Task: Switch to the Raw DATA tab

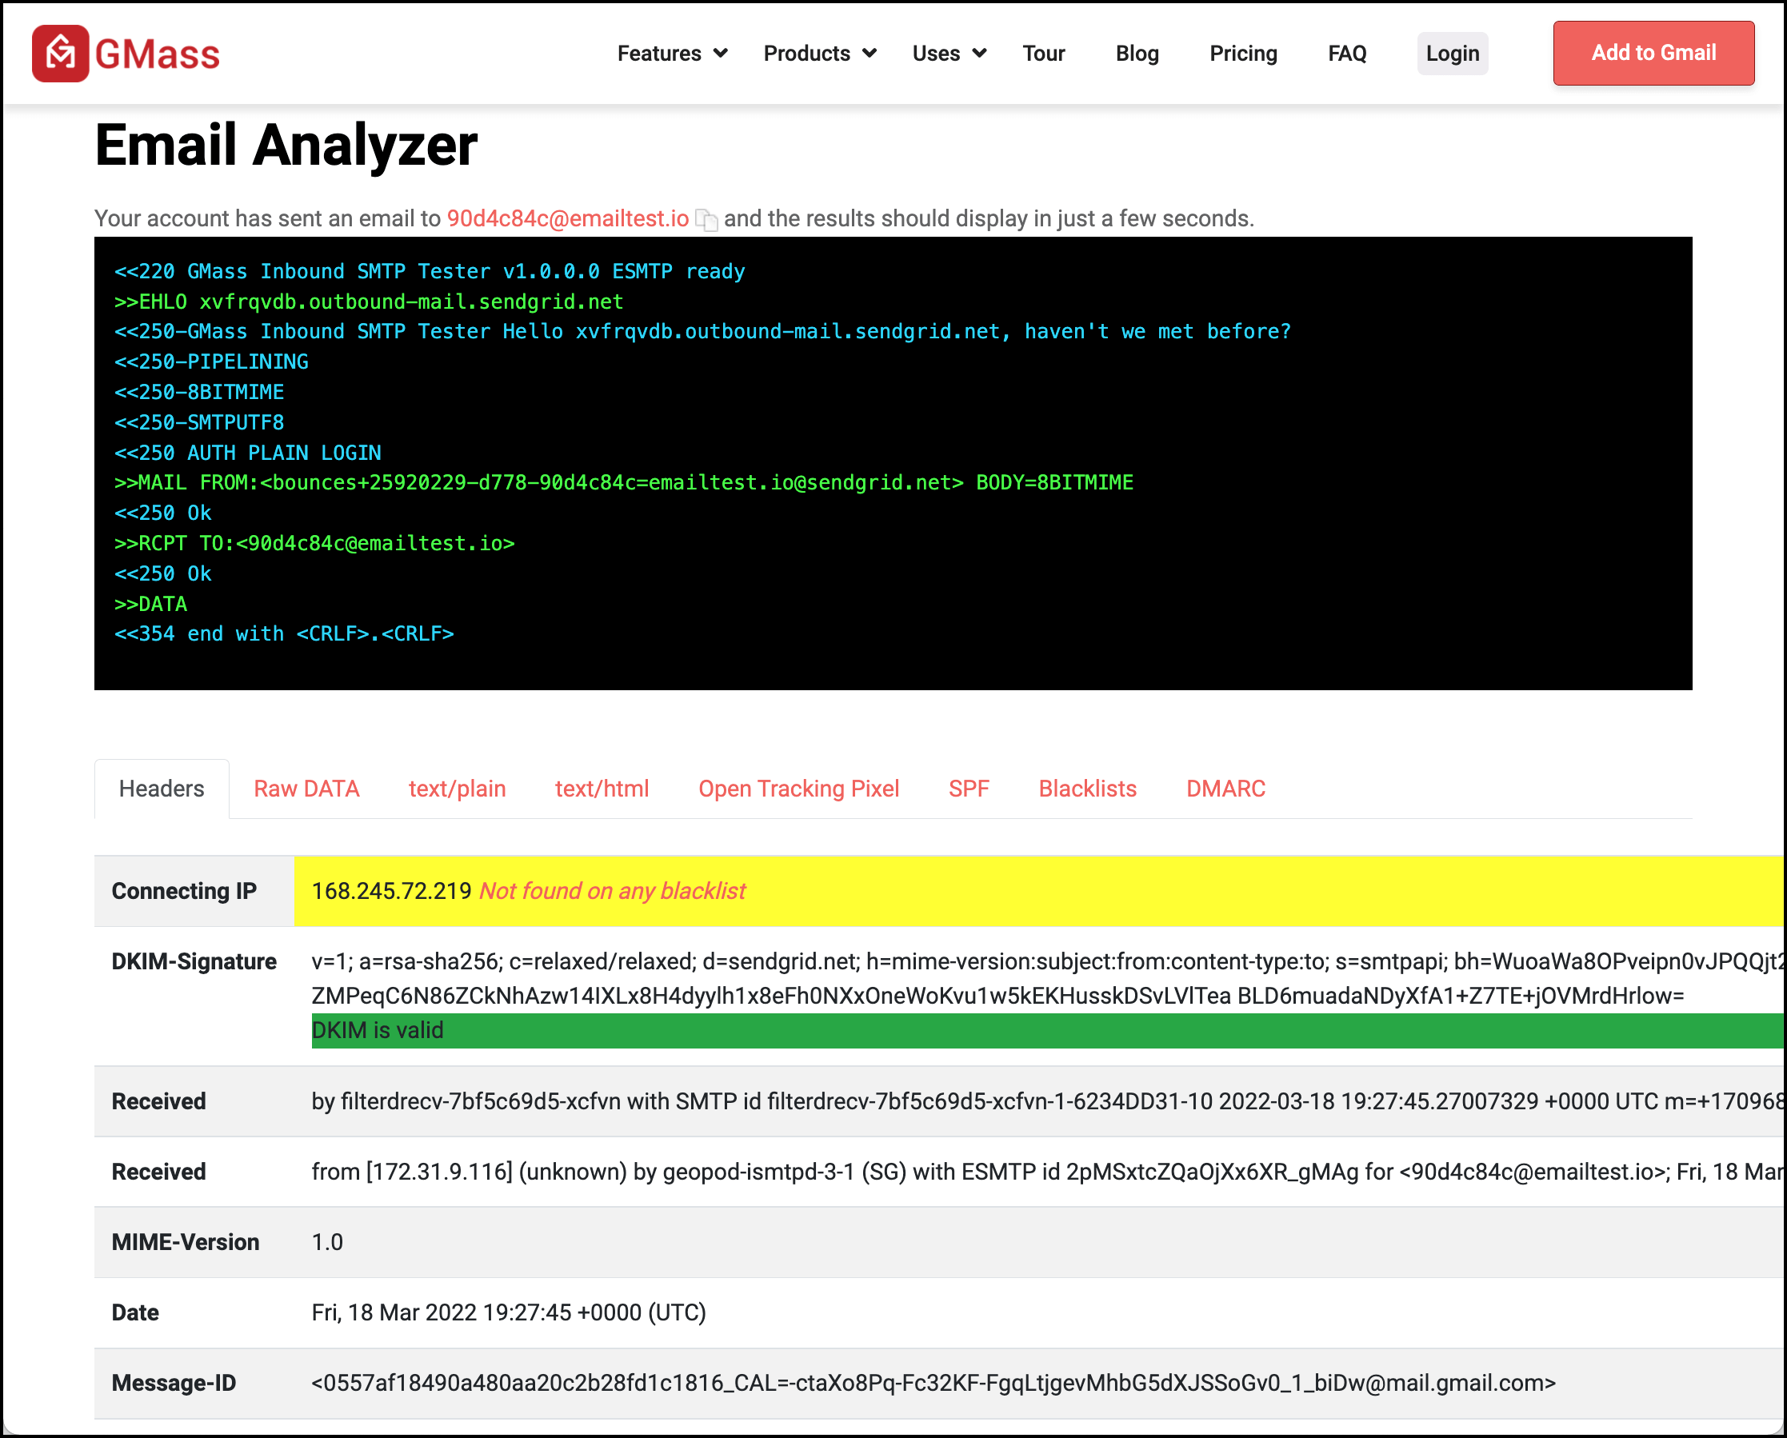Action: (306, 789)
